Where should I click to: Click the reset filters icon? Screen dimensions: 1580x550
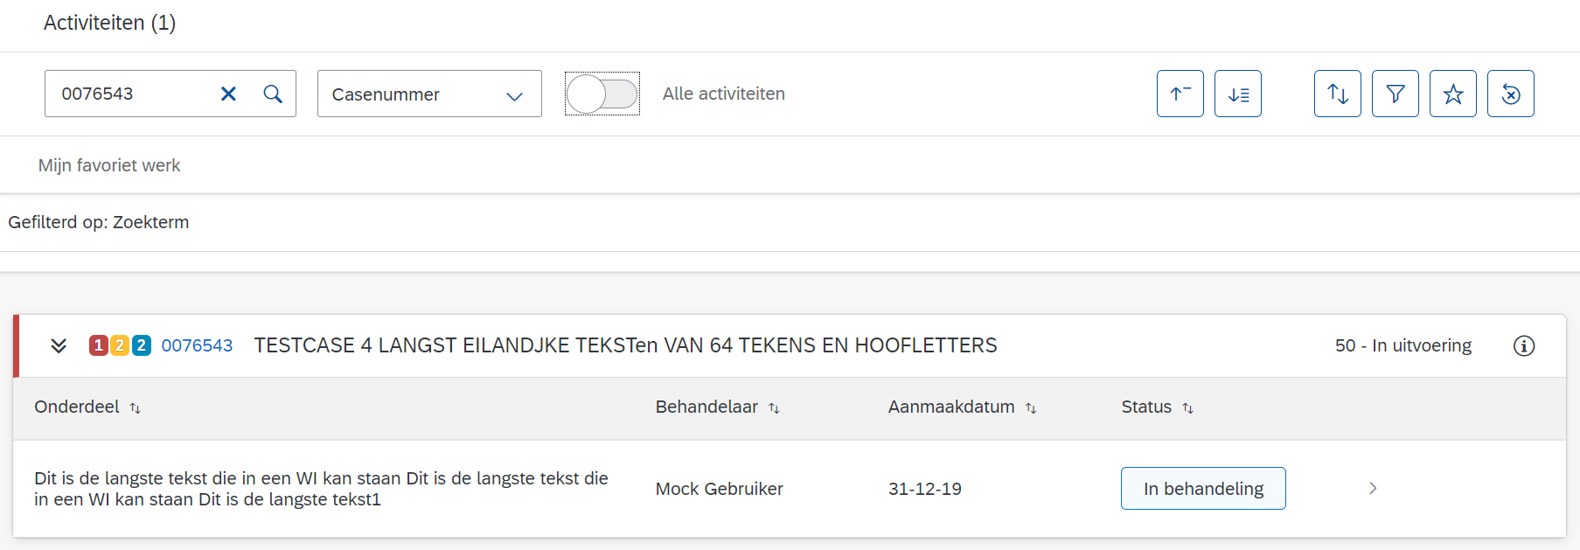click(1511, 94)
